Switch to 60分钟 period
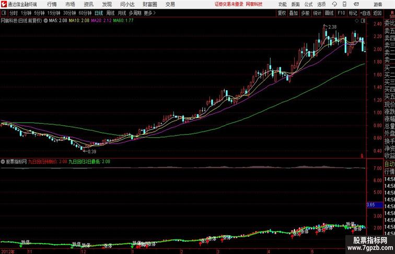The width and height of the screenshot is (395, 254). (85, 13)
